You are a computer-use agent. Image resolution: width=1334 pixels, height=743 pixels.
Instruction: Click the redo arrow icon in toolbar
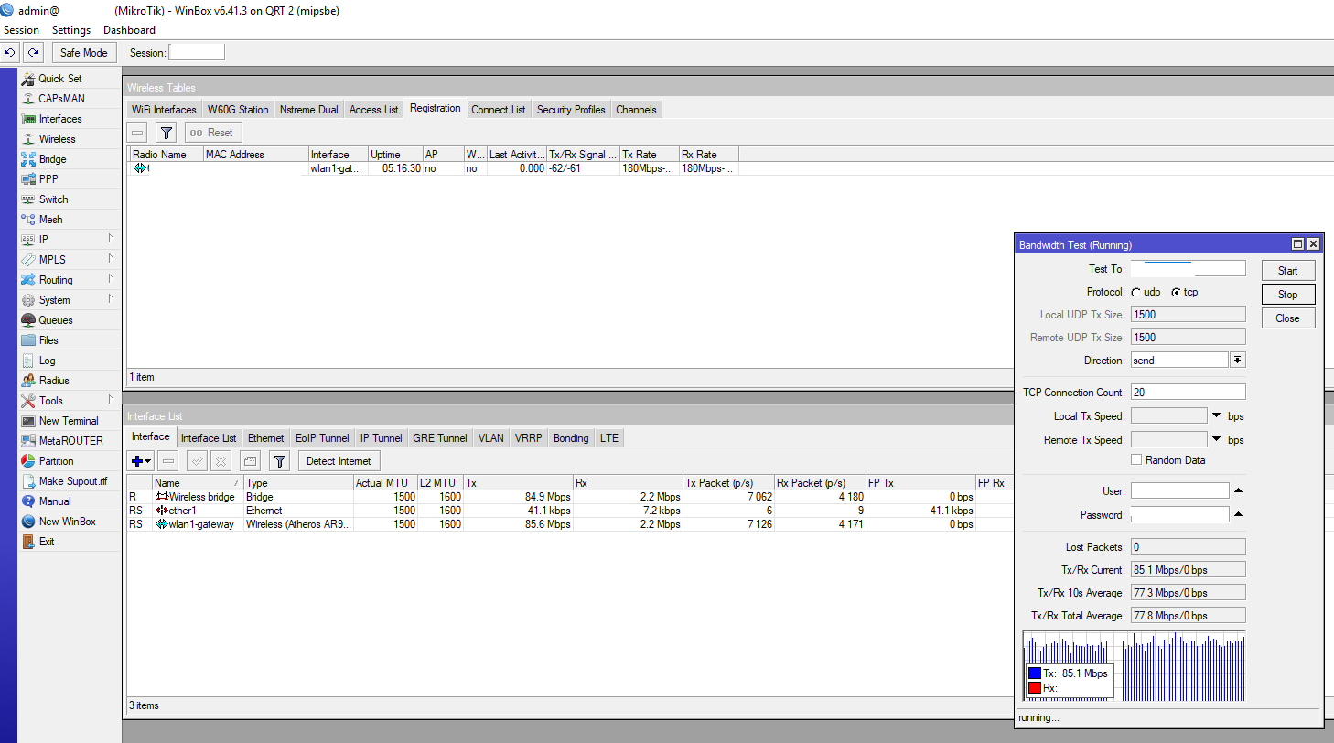coord(33,53)
